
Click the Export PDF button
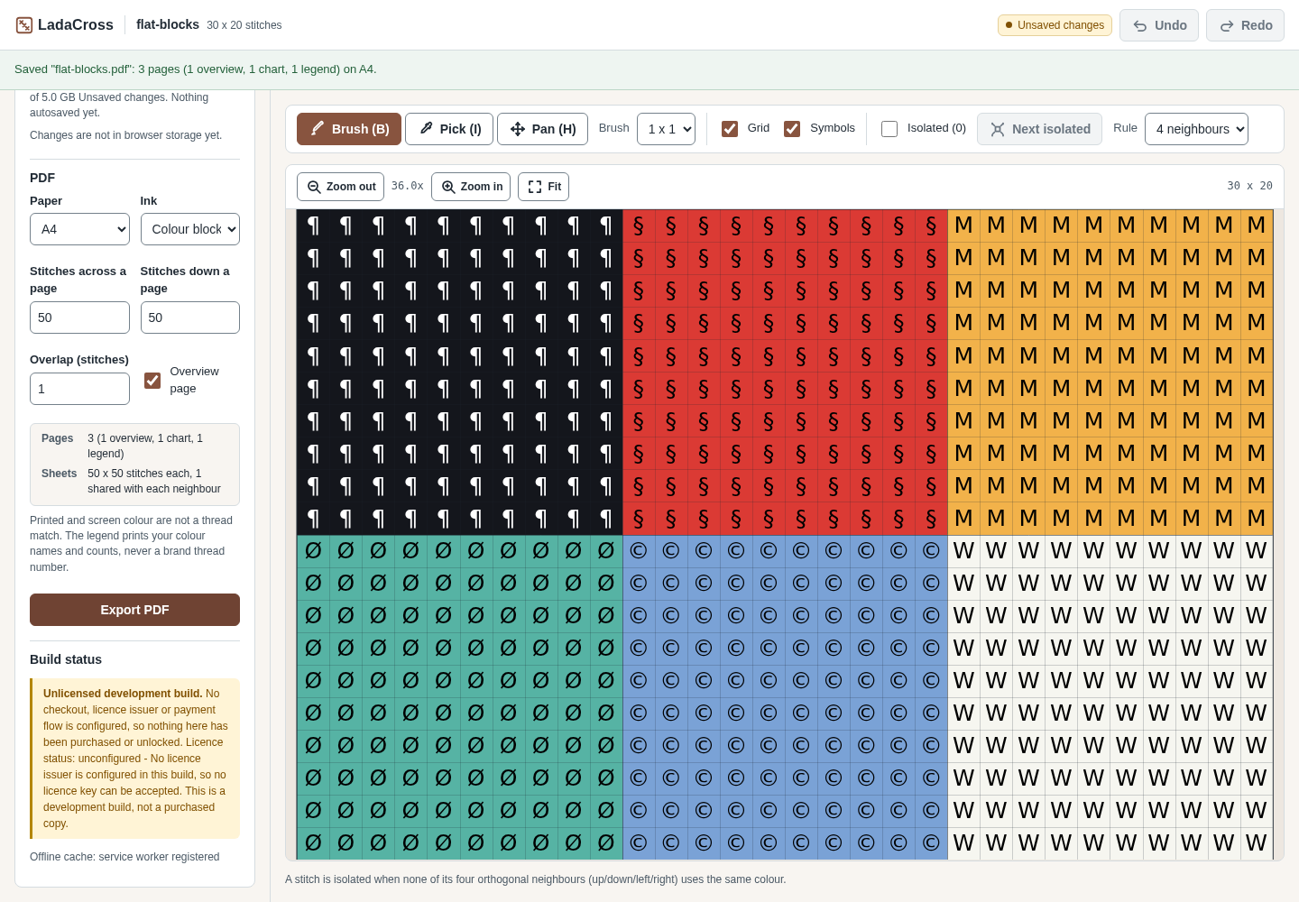tap(134, 610)
